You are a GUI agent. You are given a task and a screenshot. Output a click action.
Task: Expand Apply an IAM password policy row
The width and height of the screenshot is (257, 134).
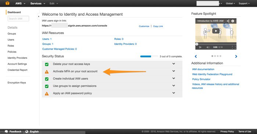pyautogui.click(x=174, y=93)
